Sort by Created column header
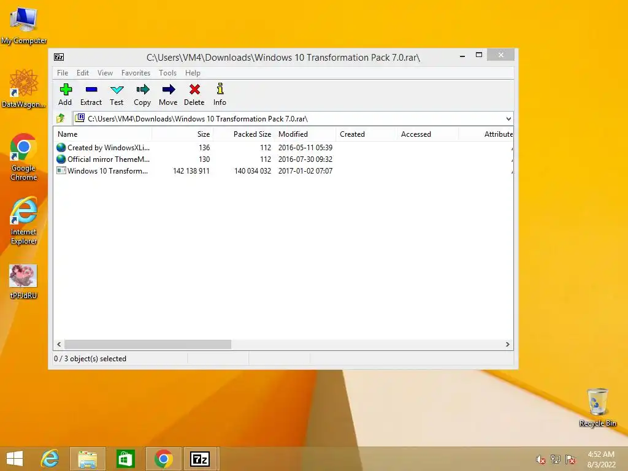The image size is (628, 471). [x=366, y=134]
